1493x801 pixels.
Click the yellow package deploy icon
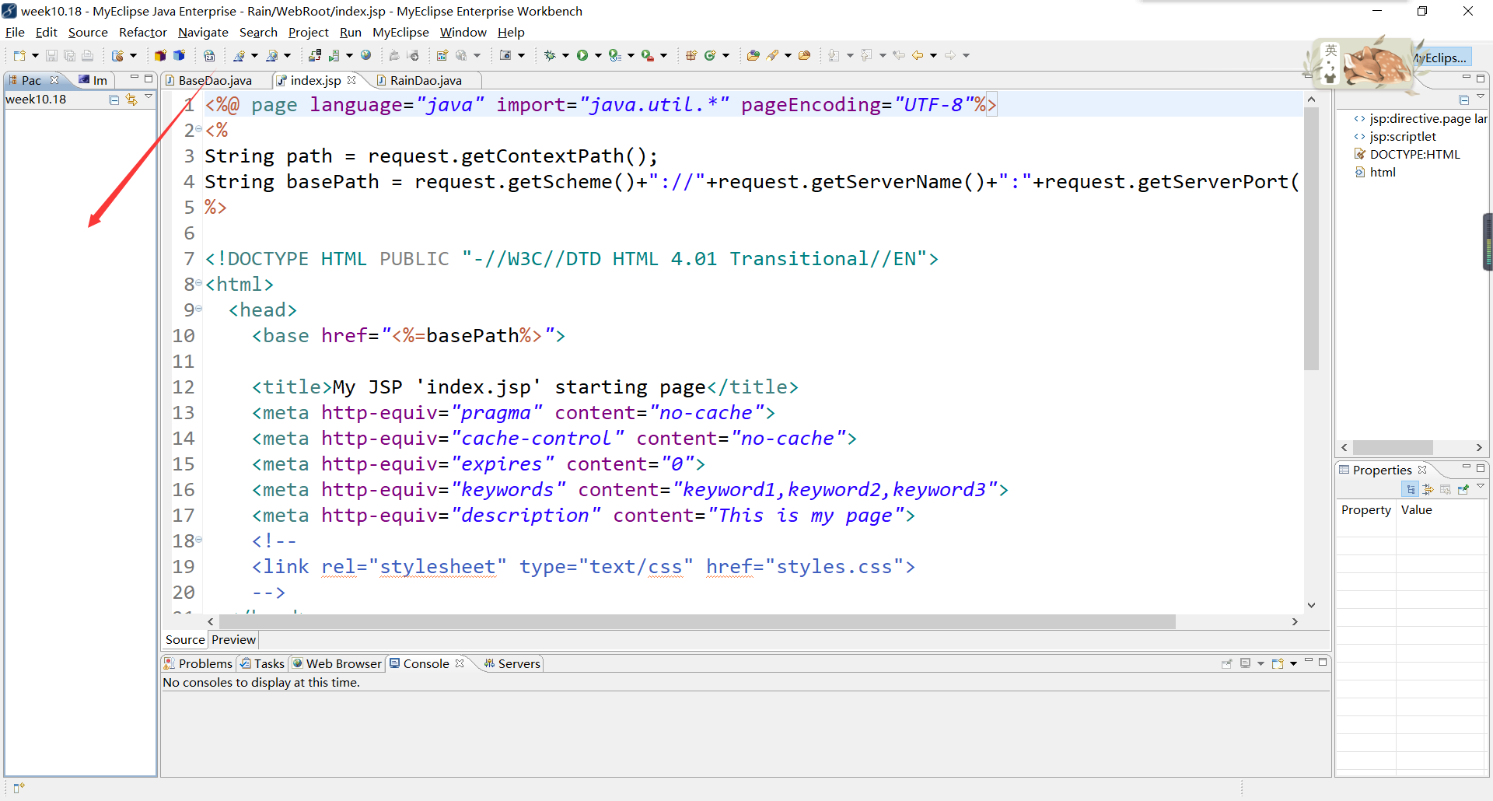160,55
